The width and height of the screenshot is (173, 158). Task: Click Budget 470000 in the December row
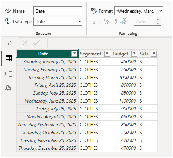click(124, 148)
